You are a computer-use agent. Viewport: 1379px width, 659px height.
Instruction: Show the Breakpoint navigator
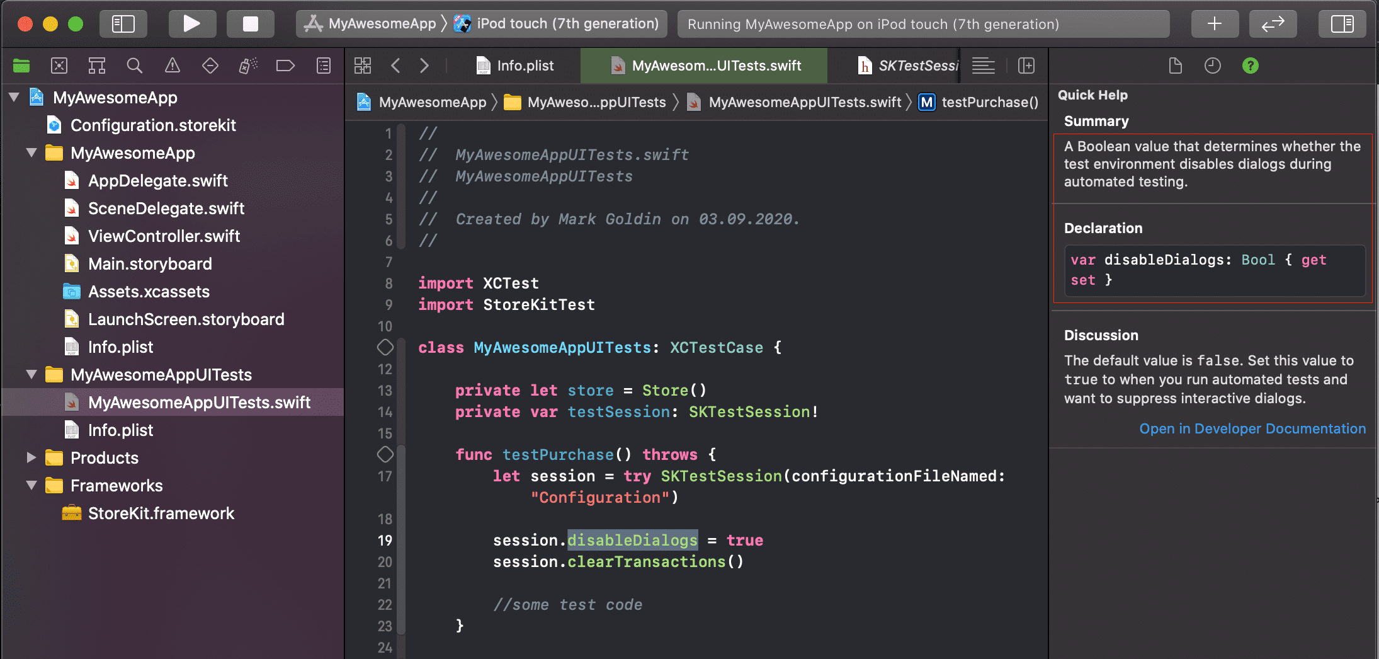pyautogui.click(x=286, y=66)
